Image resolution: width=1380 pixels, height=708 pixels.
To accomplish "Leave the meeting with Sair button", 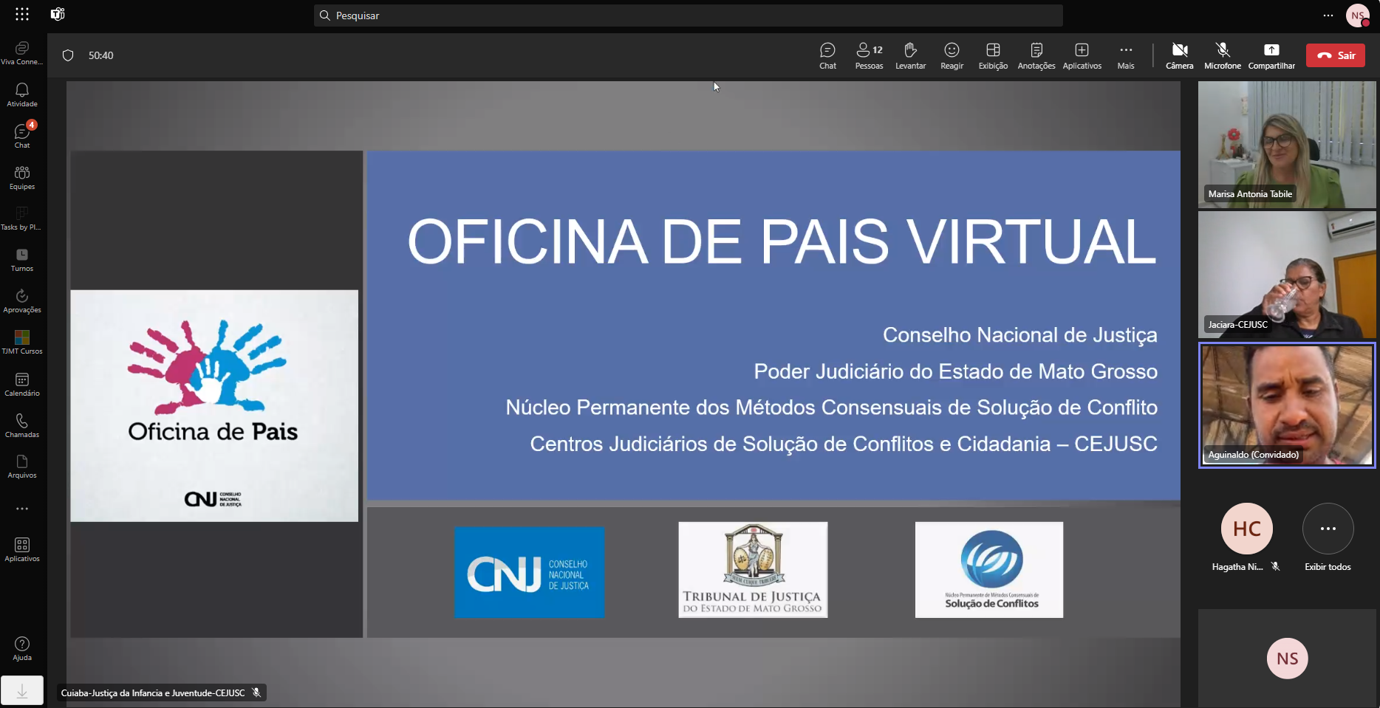I will (1335, 55).
